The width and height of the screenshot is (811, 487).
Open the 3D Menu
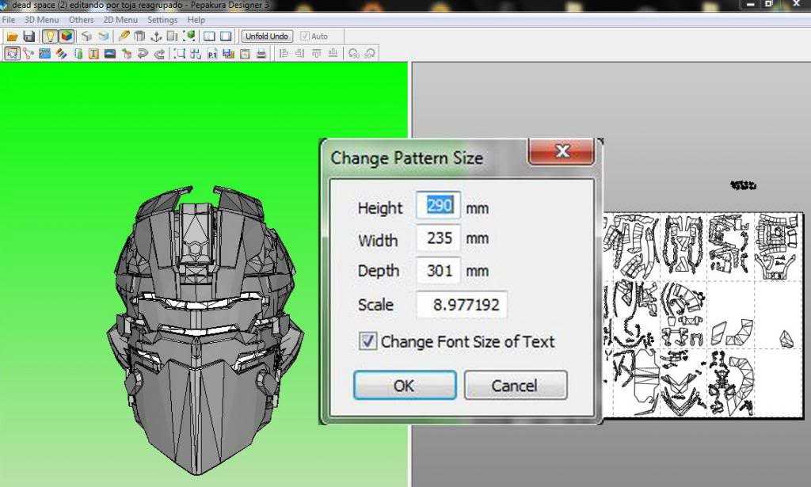pyautogui.click(x=42, y=20)
